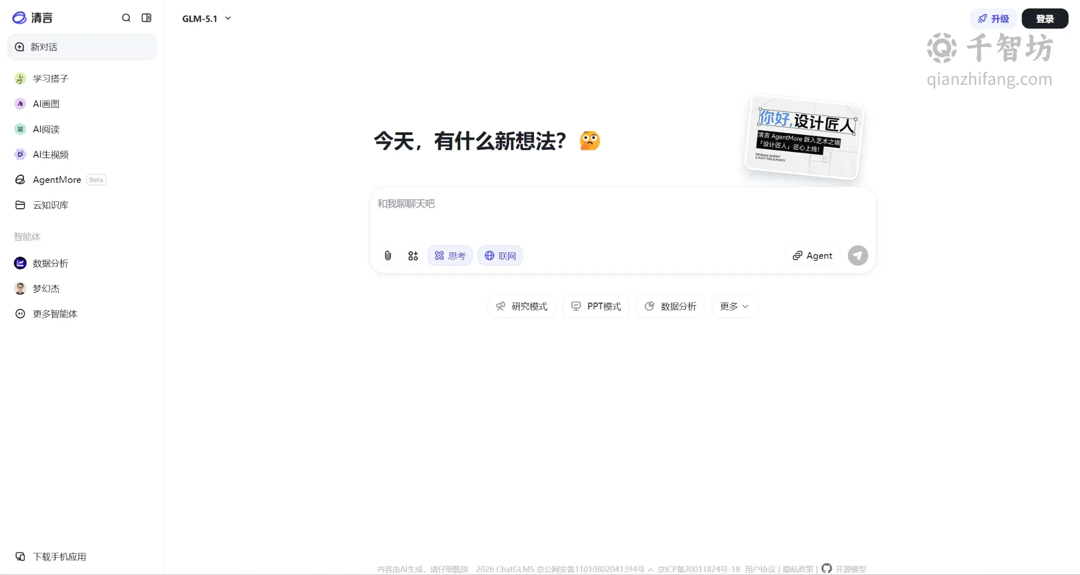
Task: Click the send message arrow button
Action: pyautogui.click(x=858, y=256)
